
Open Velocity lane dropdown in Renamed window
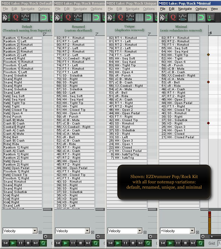pos(87,231)
